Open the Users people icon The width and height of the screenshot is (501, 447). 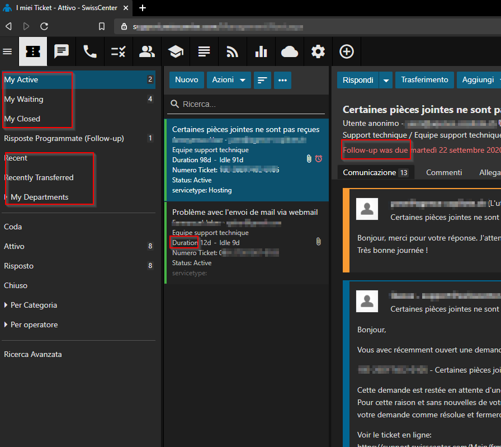tap(147, 51)
